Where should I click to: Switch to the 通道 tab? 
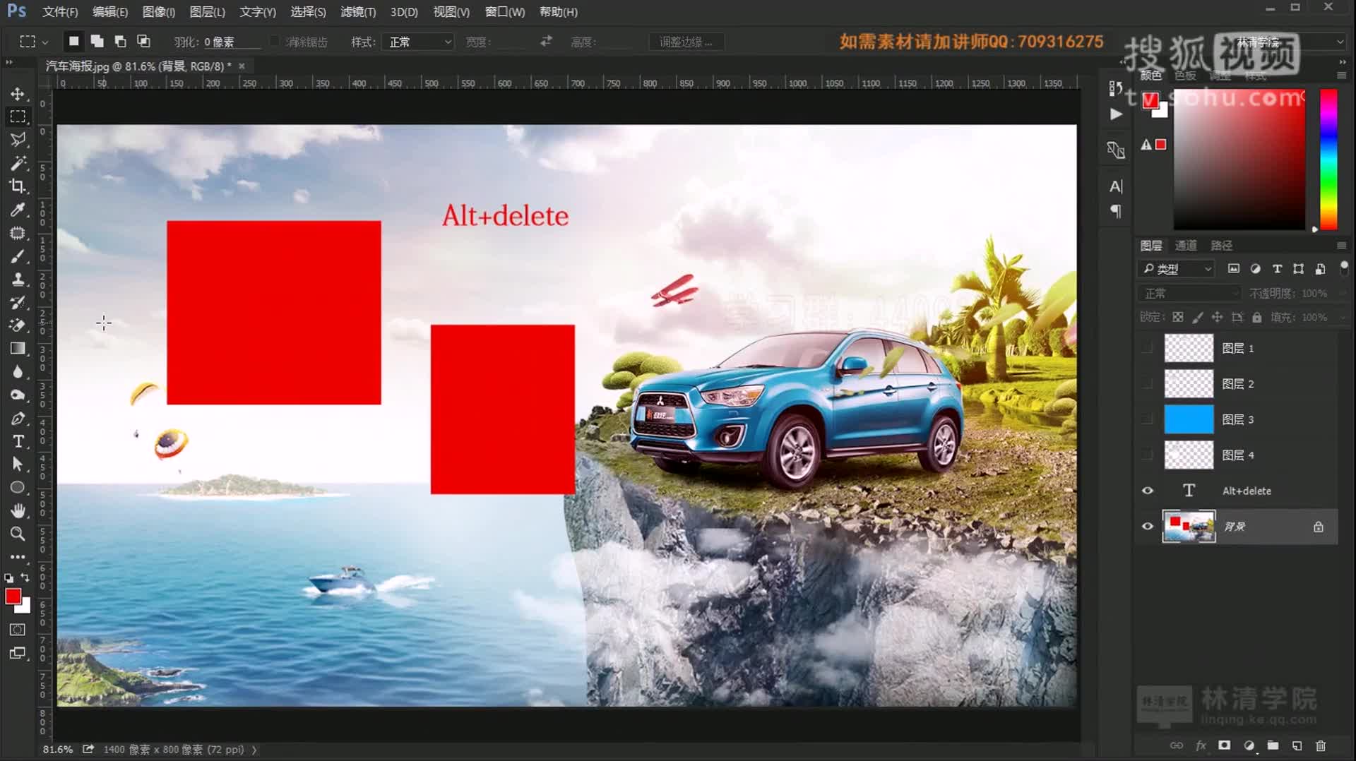(x=1186, y=246)
